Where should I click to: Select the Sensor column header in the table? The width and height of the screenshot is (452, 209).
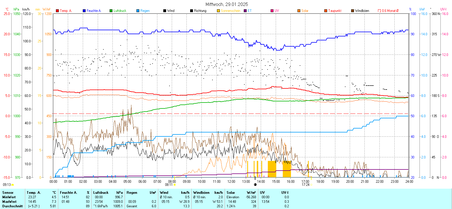click(x=8, y=193)
